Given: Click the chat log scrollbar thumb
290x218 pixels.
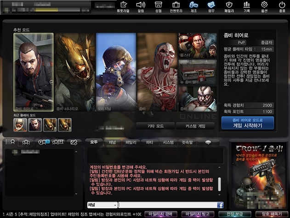Looking at the screenshot, I should click(220, 184).
